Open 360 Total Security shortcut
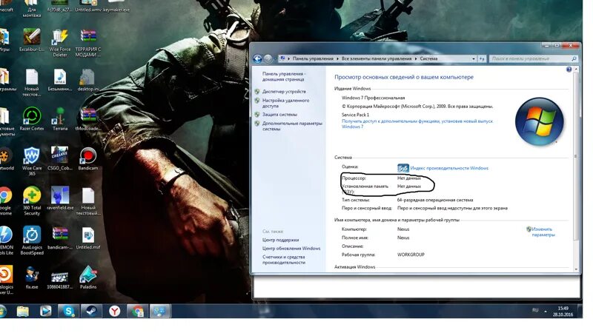This screenshot has height=333, width=593. (32, 201)
